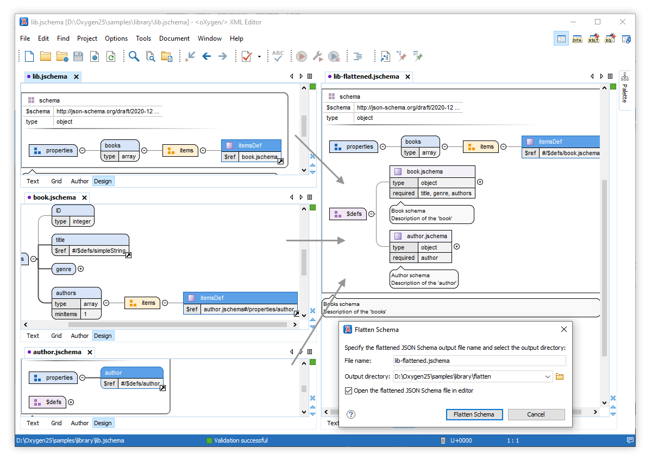Image resolution: width=652 pixels, height=461 pixels.
Task: Save the file with the floppy disk icon
Action: [78, 56]
